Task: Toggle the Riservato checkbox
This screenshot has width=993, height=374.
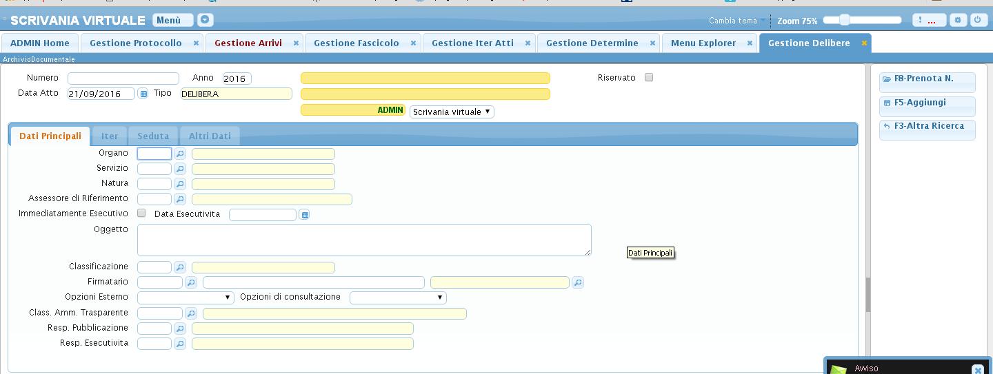Action: pos(649,78)
